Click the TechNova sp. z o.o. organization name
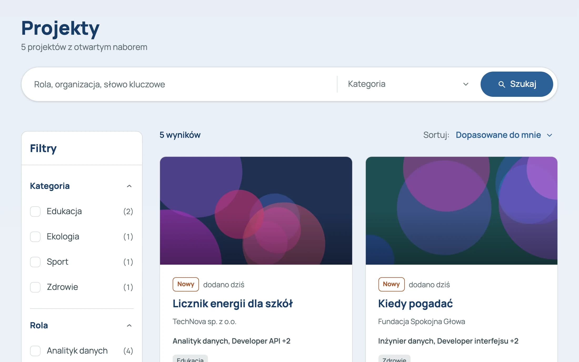The height and width of the screenshot is (362, 579). (204, 321)
